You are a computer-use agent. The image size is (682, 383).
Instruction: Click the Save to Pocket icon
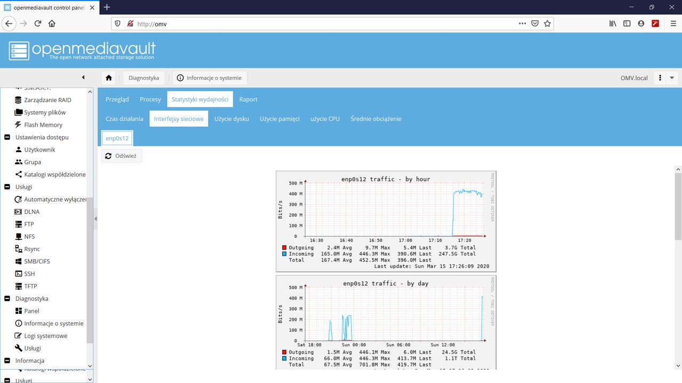[535, 23]
